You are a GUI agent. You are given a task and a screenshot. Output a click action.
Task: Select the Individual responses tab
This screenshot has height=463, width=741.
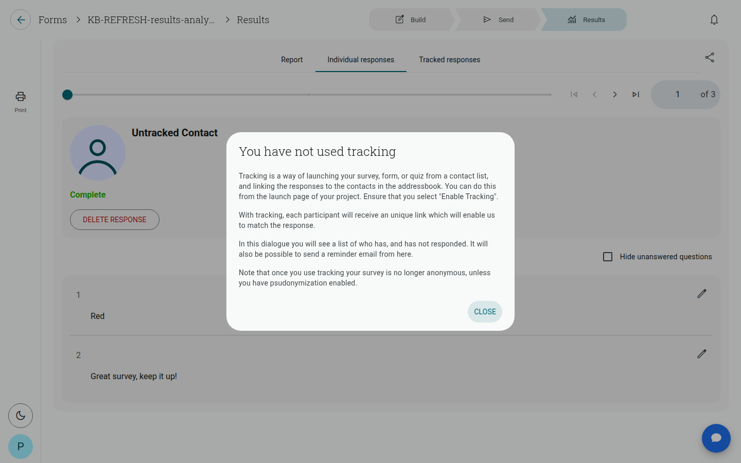(x=361, y=60)
